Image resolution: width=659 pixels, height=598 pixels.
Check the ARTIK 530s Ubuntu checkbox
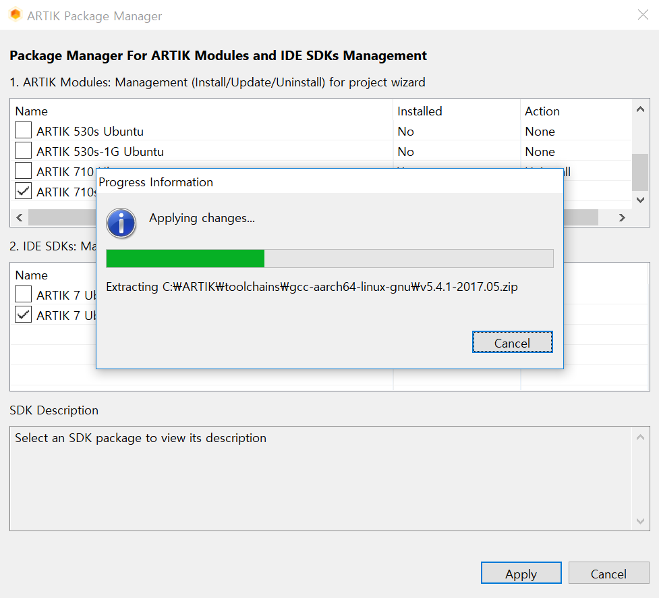pos(23,130)
